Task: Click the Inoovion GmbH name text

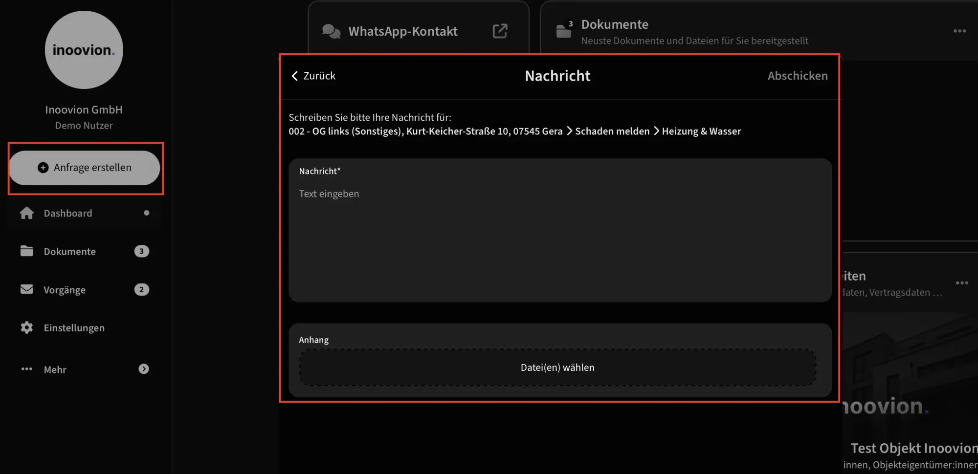Action: pos(84,109)
